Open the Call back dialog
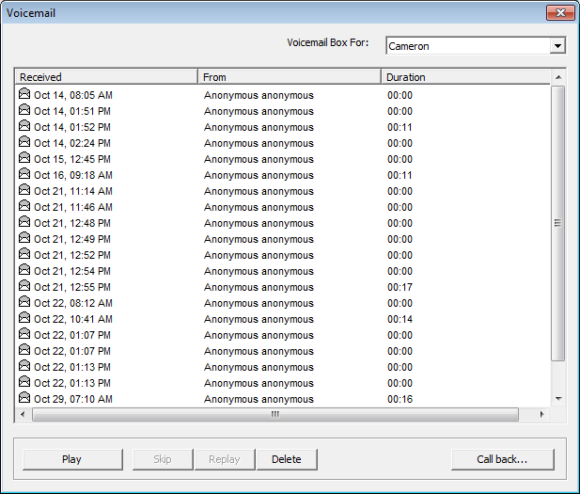Viewport: 580px width, 494px height. coord(502,459)
